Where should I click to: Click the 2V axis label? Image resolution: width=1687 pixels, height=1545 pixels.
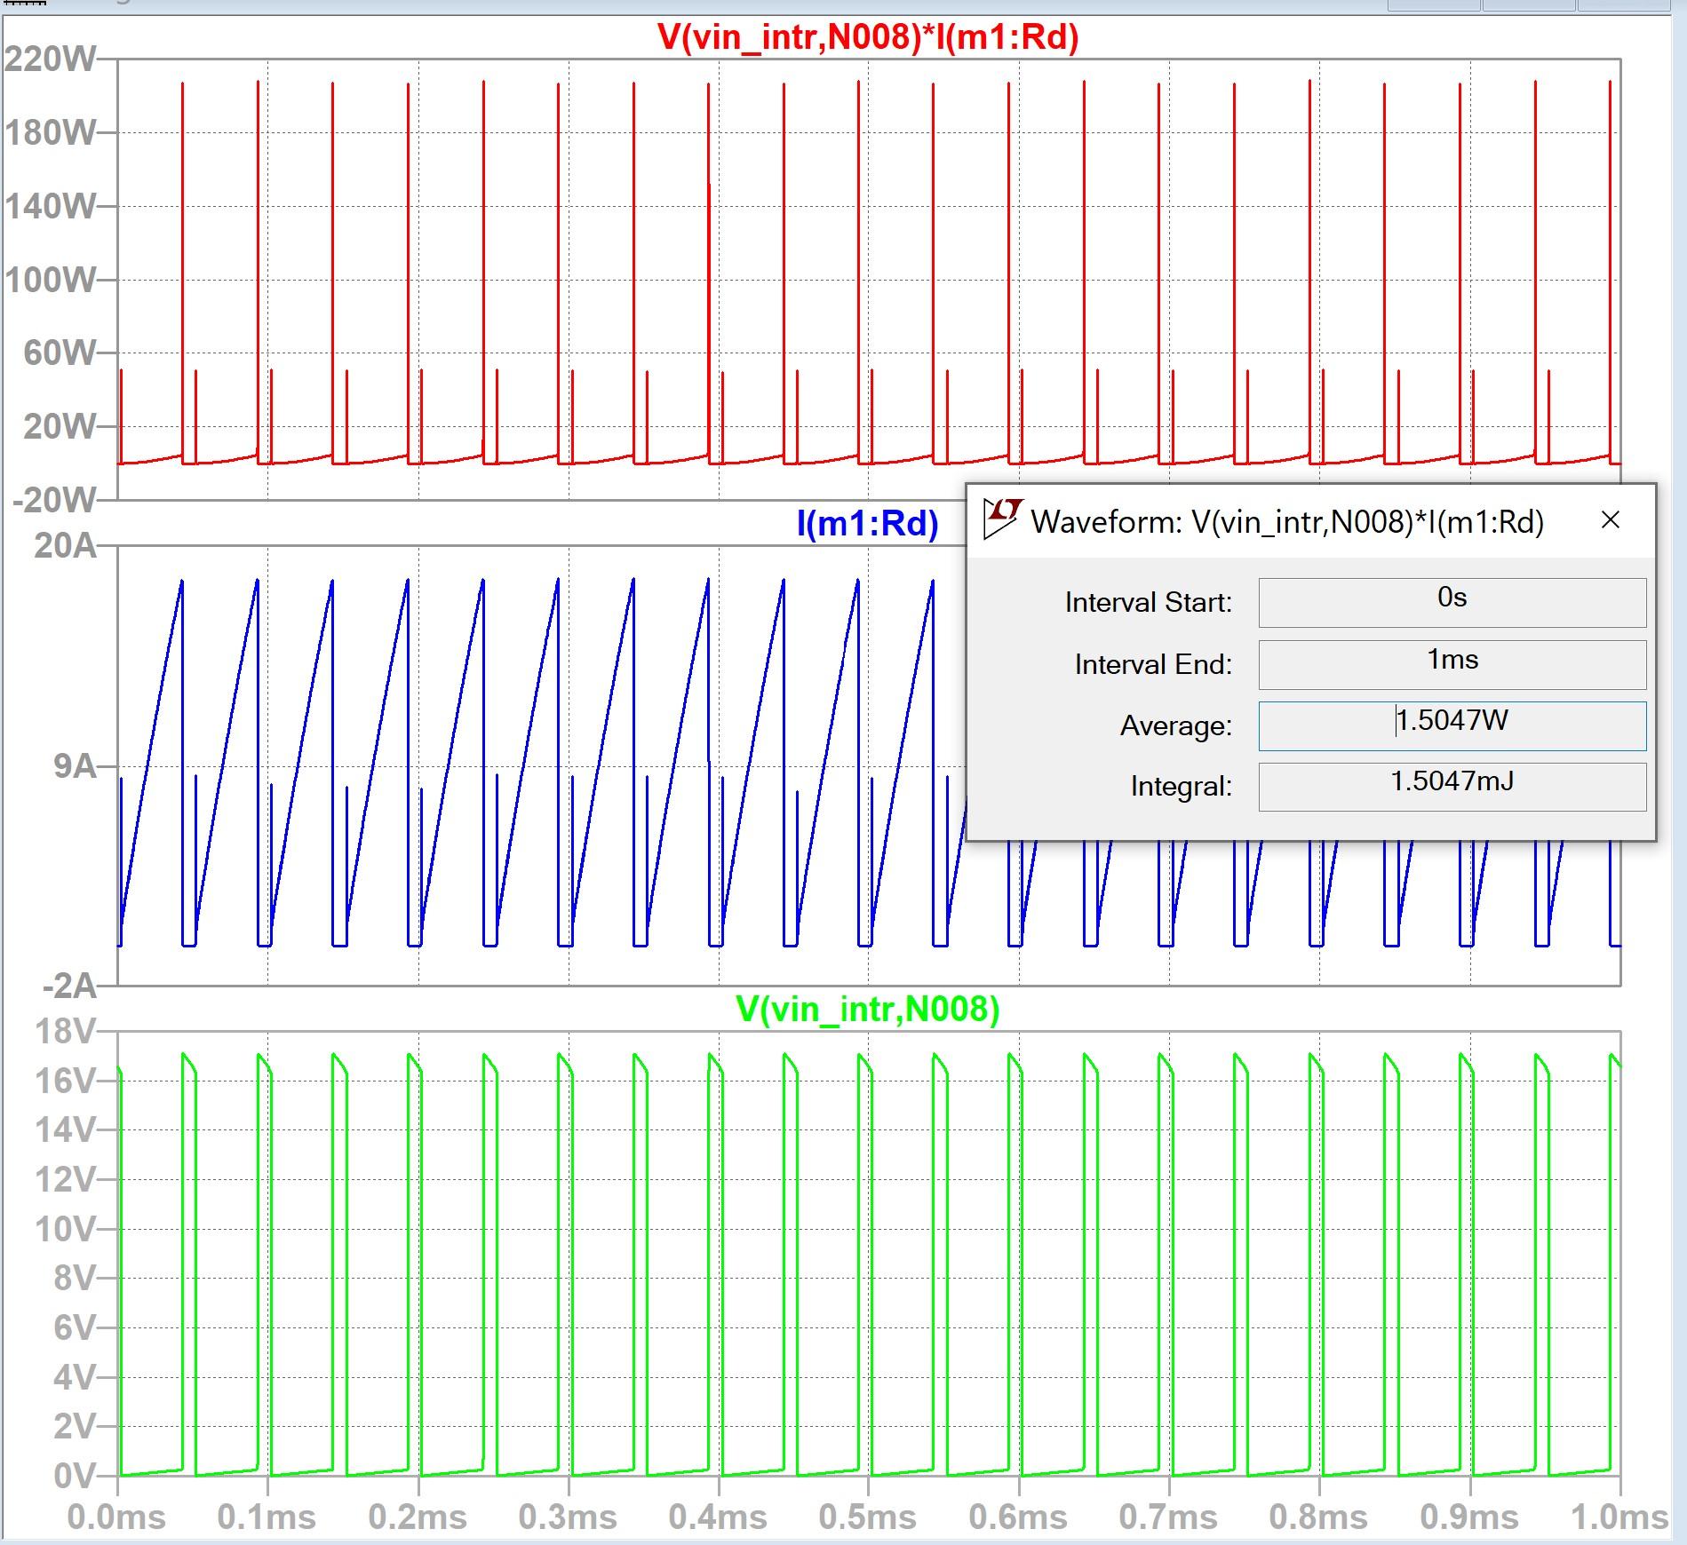75,1427
